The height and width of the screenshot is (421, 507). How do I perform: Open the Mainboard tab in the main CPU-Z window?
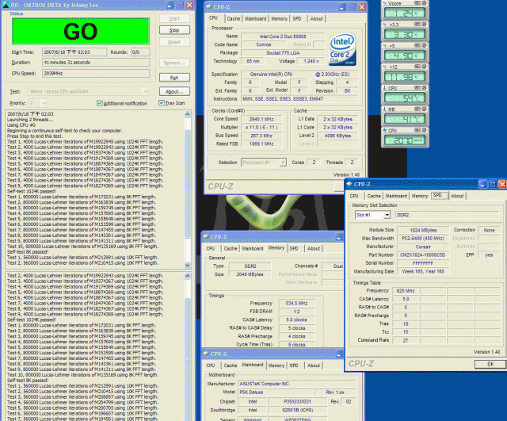coord(255,19)
